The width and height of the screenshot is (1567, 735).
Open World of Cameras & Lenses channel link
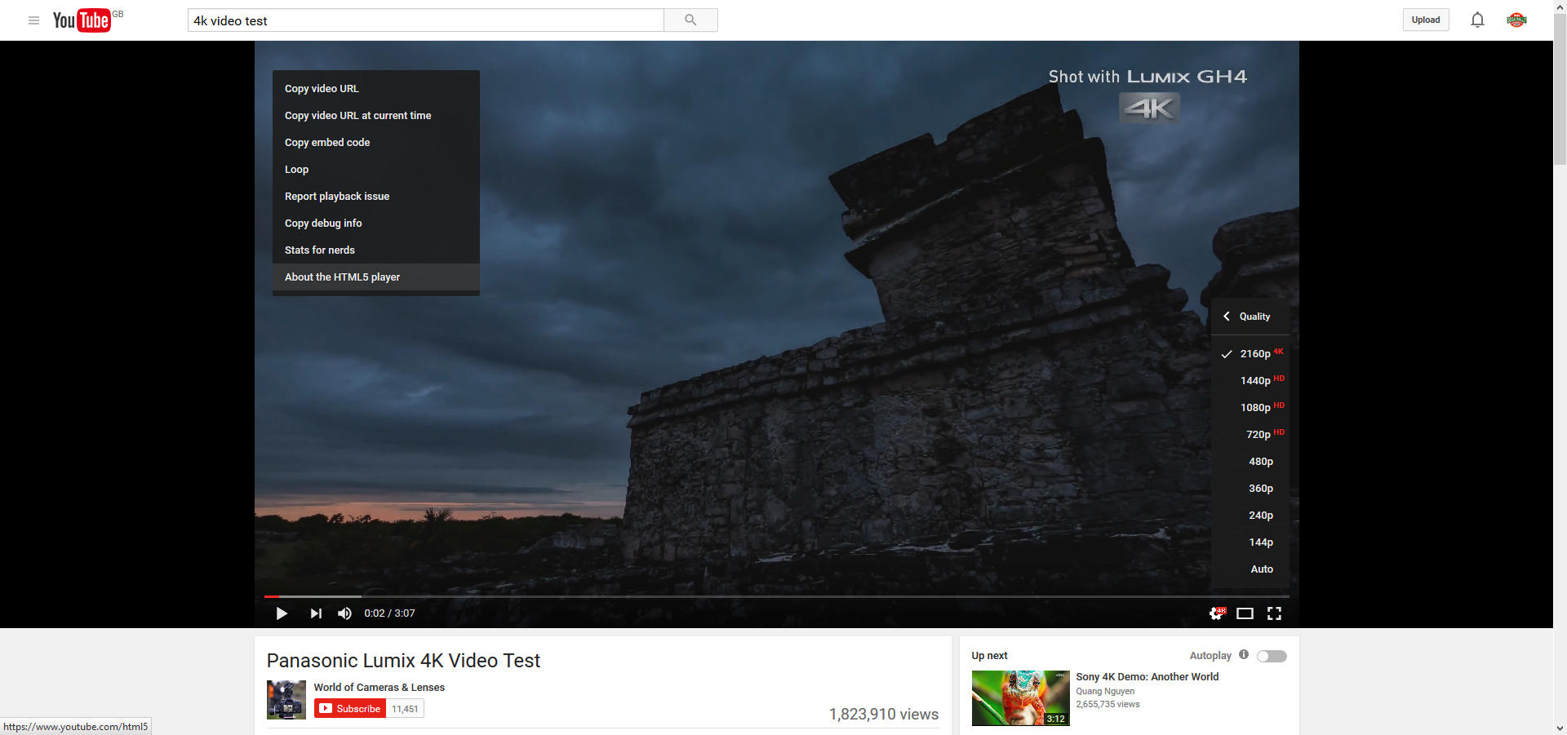[x=380, y=688]
